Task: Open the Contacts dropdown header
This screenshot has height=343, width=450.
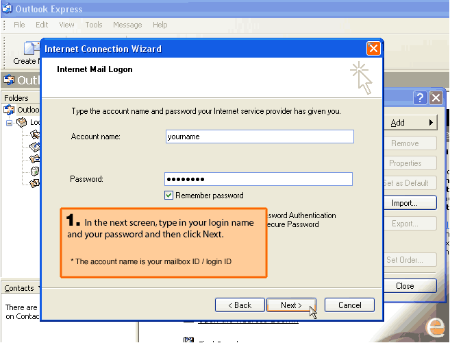Action: 22,288
